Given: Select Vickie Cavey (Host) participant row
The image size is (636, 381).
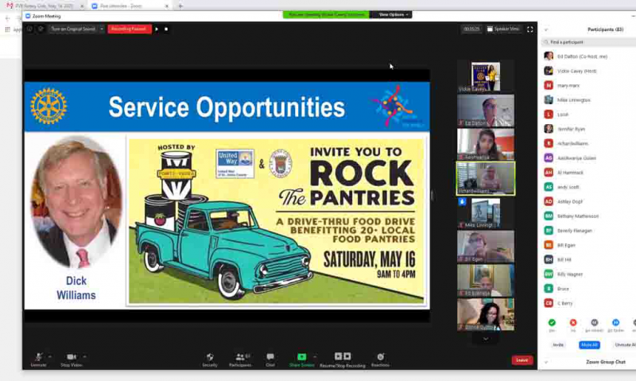Looking at the screenshot, I should [x=589, y=71].
